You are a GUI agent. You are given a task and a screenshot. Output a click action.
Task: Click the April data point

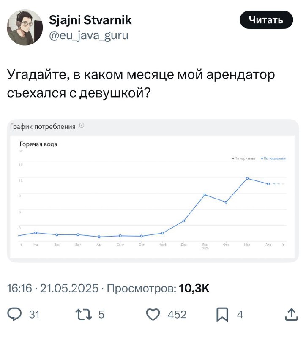point(268,184)
